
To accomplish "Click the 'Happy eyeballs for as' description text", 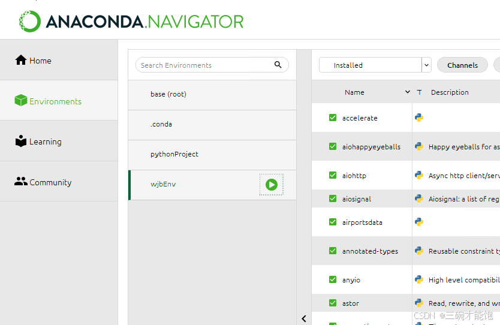I will pos(464,147).
